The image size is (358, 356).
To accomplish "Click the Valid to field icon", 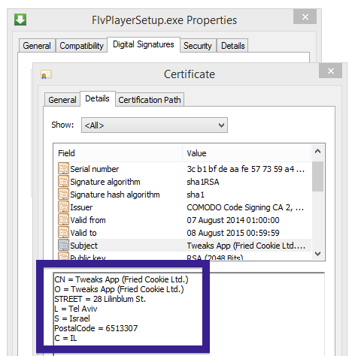I will click(x=63, y=232).
